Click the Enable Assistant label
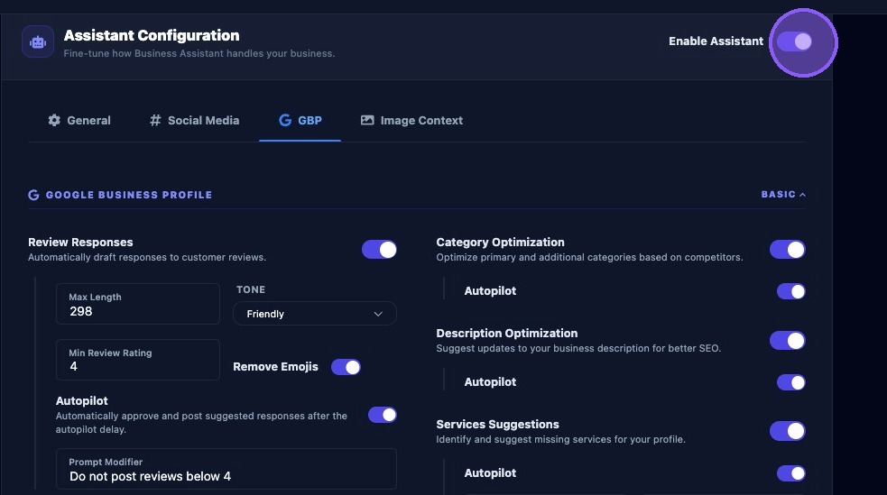The image size is (887, 495). pyautogui.click(x=716, y=41)
